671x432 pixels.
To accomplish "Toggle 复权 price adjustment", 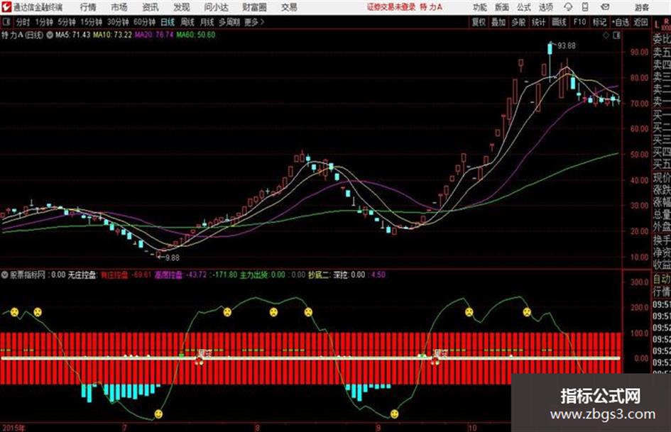I will 479,22.
